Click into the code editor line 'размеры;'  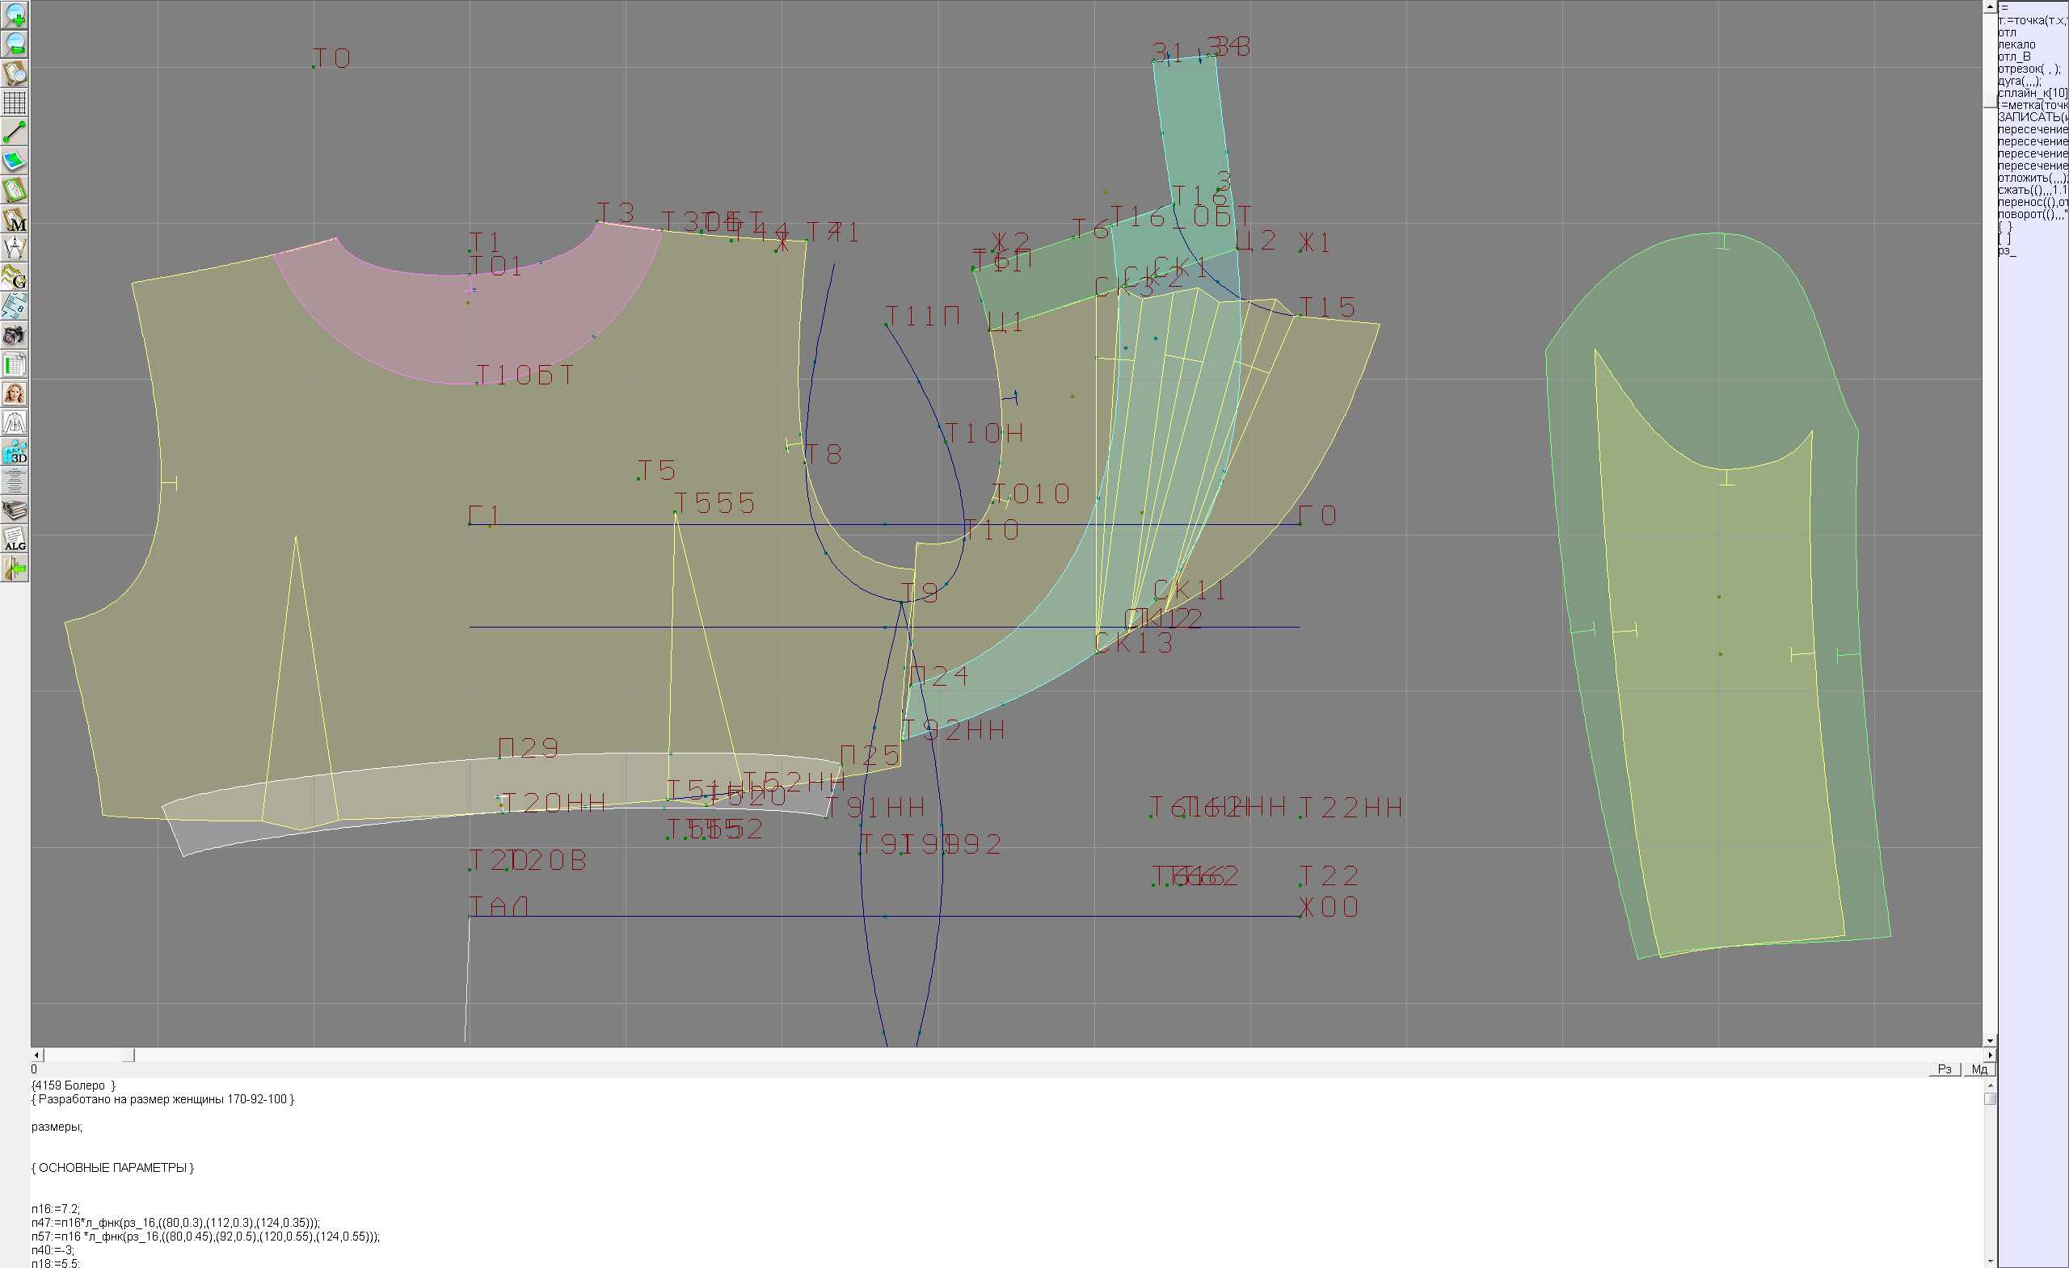click(x=57, y=1127)
